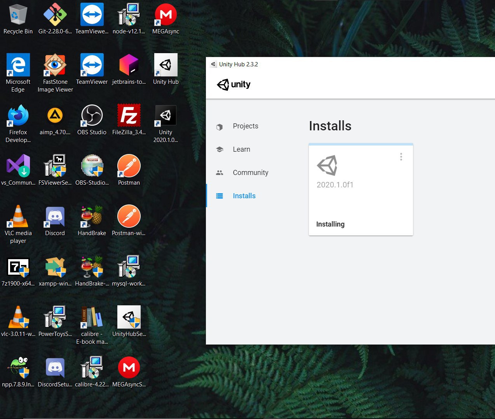Click the Installs page heading

point(330,126)
